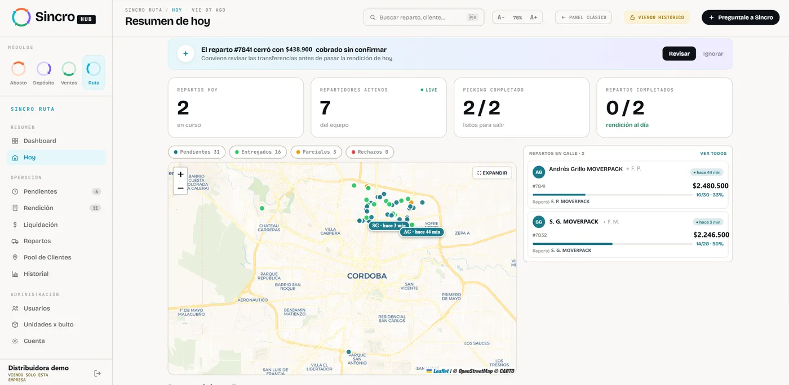Open the Historial section

click(56, 274)
